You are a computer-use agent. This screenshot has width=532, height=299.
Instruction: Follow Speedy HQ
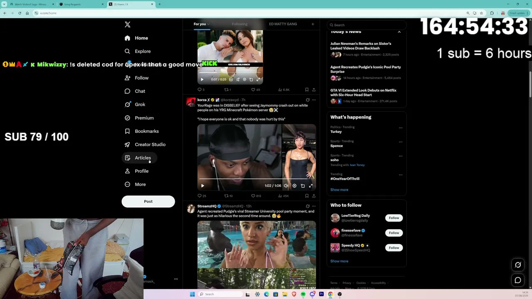394,248
